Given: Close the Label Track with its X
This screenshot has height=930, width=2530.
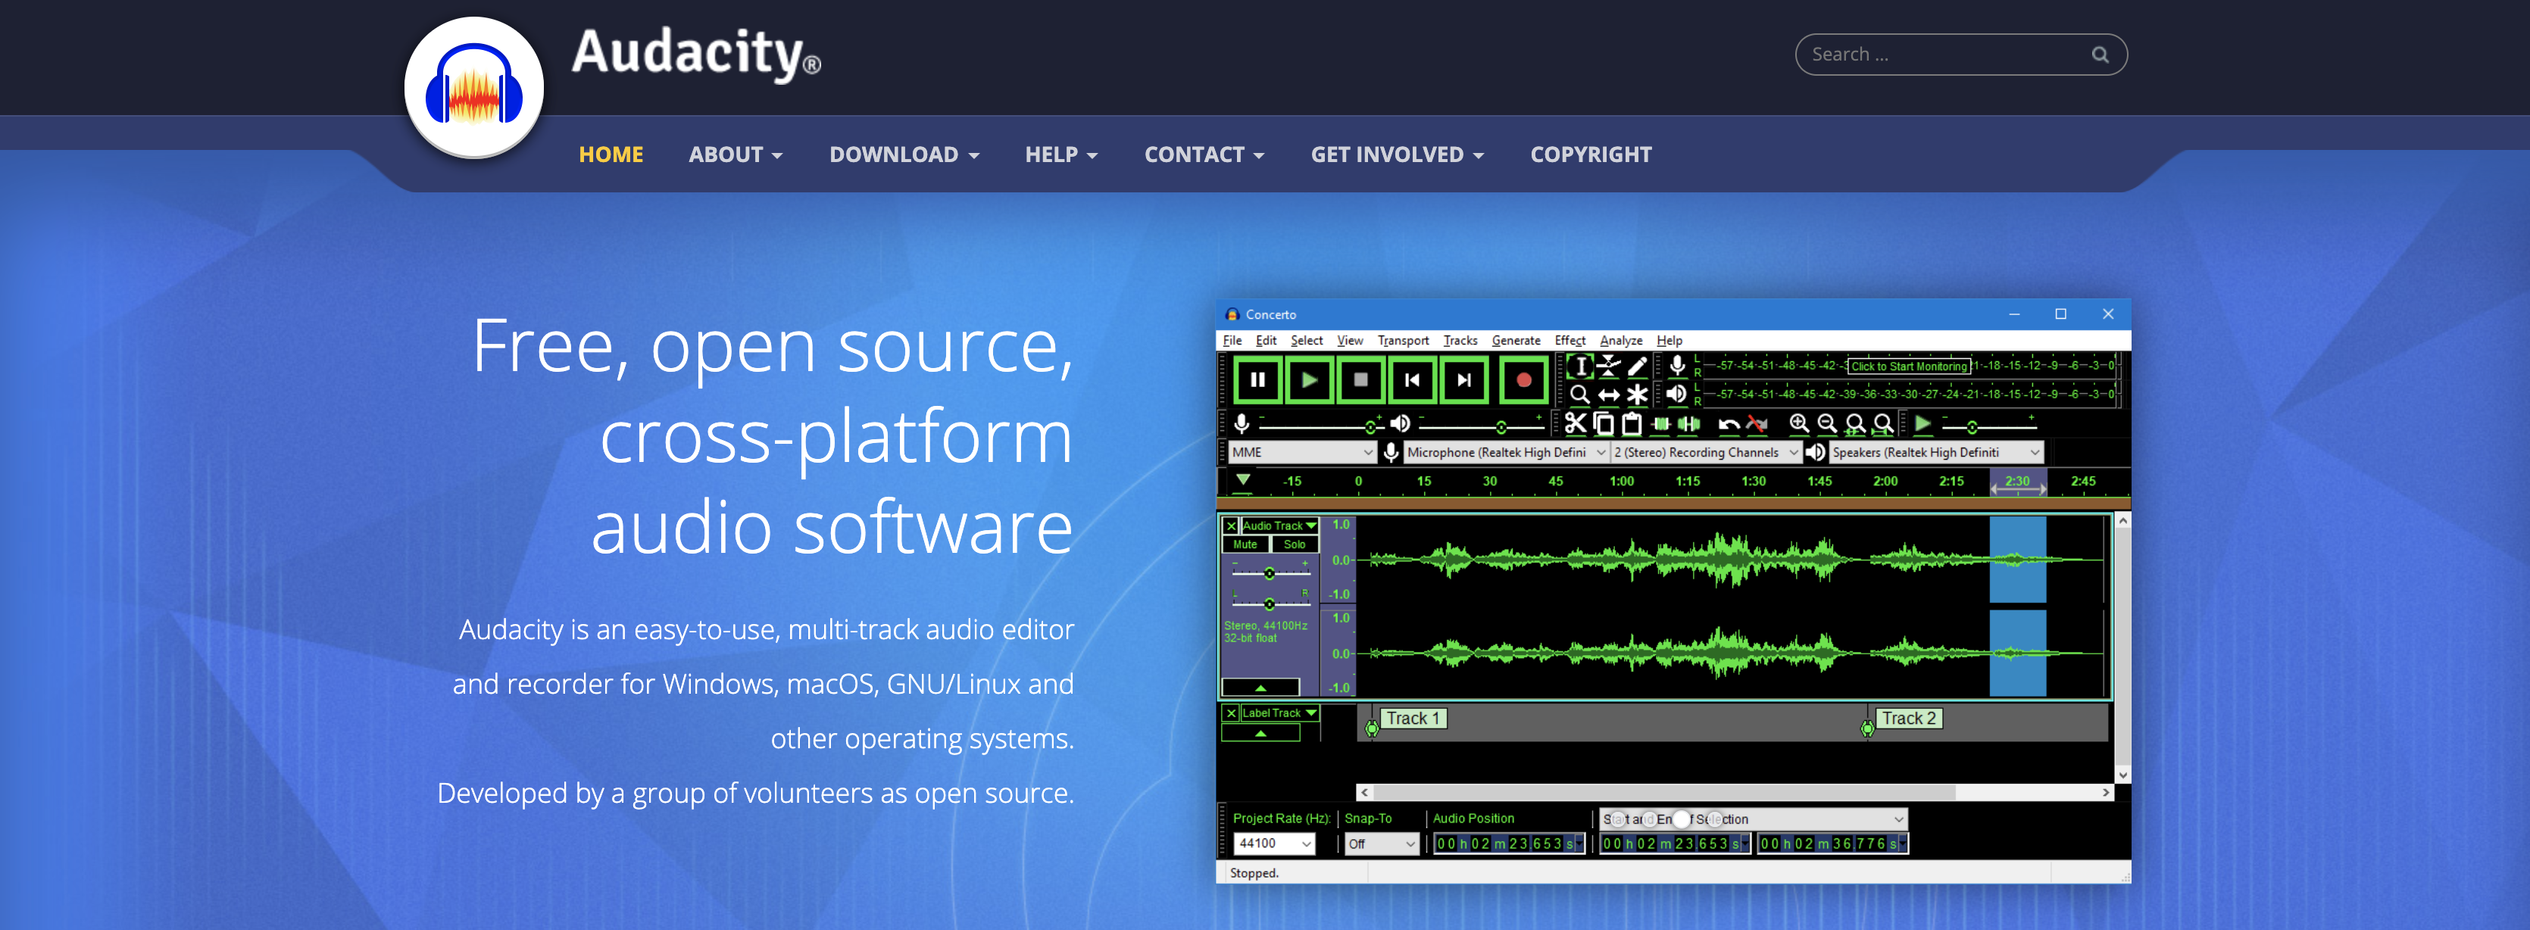Looking at the screenshot, I should 1231,713.
